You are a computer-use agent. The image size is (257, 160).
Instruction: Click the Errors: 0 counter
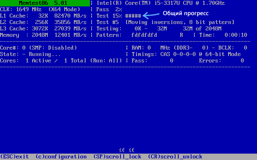tap(221, 60)
